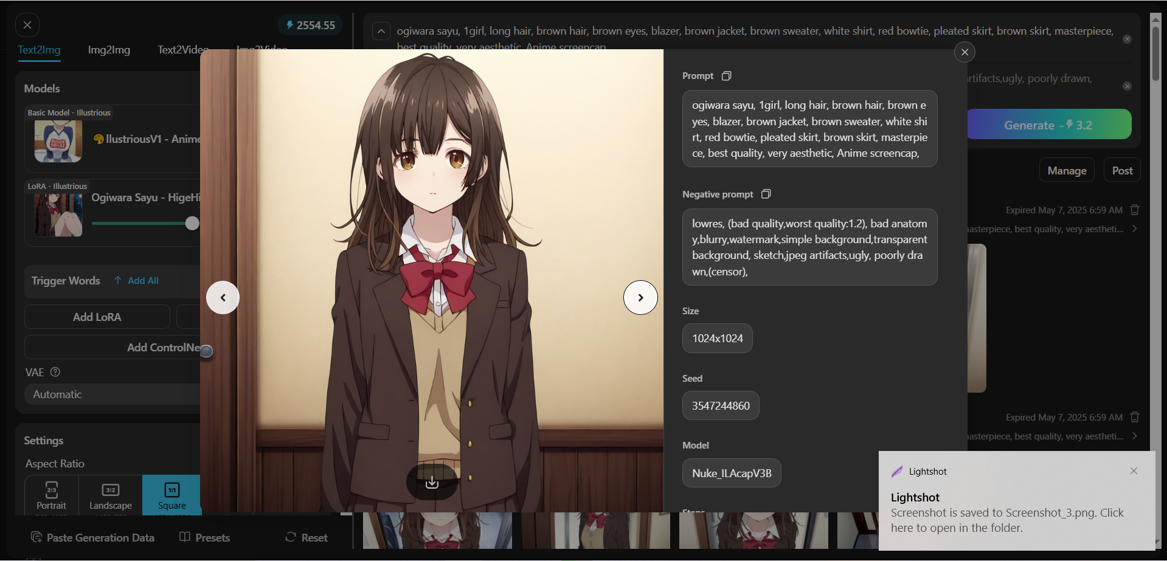This screenshot has width=1167, height=561.
Task: Click the Negative prompt text box in dialog
Action: (x=809, y=247)
